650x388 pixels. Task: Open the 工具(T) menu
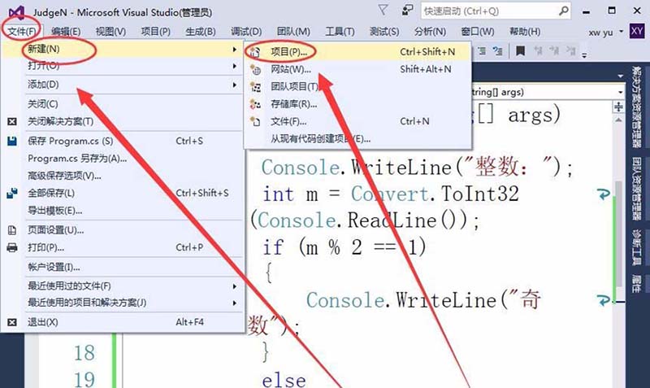(x=340, y=32)
